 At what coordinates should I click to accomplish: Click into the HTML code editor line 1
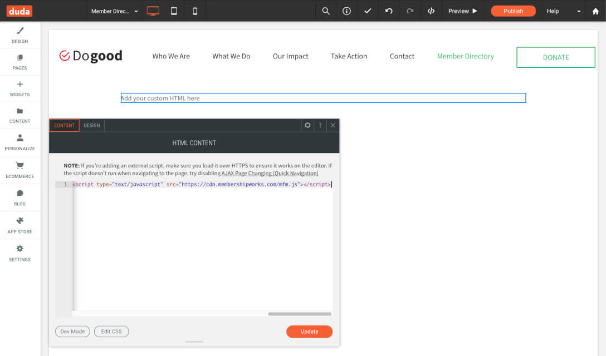point(202,184)
